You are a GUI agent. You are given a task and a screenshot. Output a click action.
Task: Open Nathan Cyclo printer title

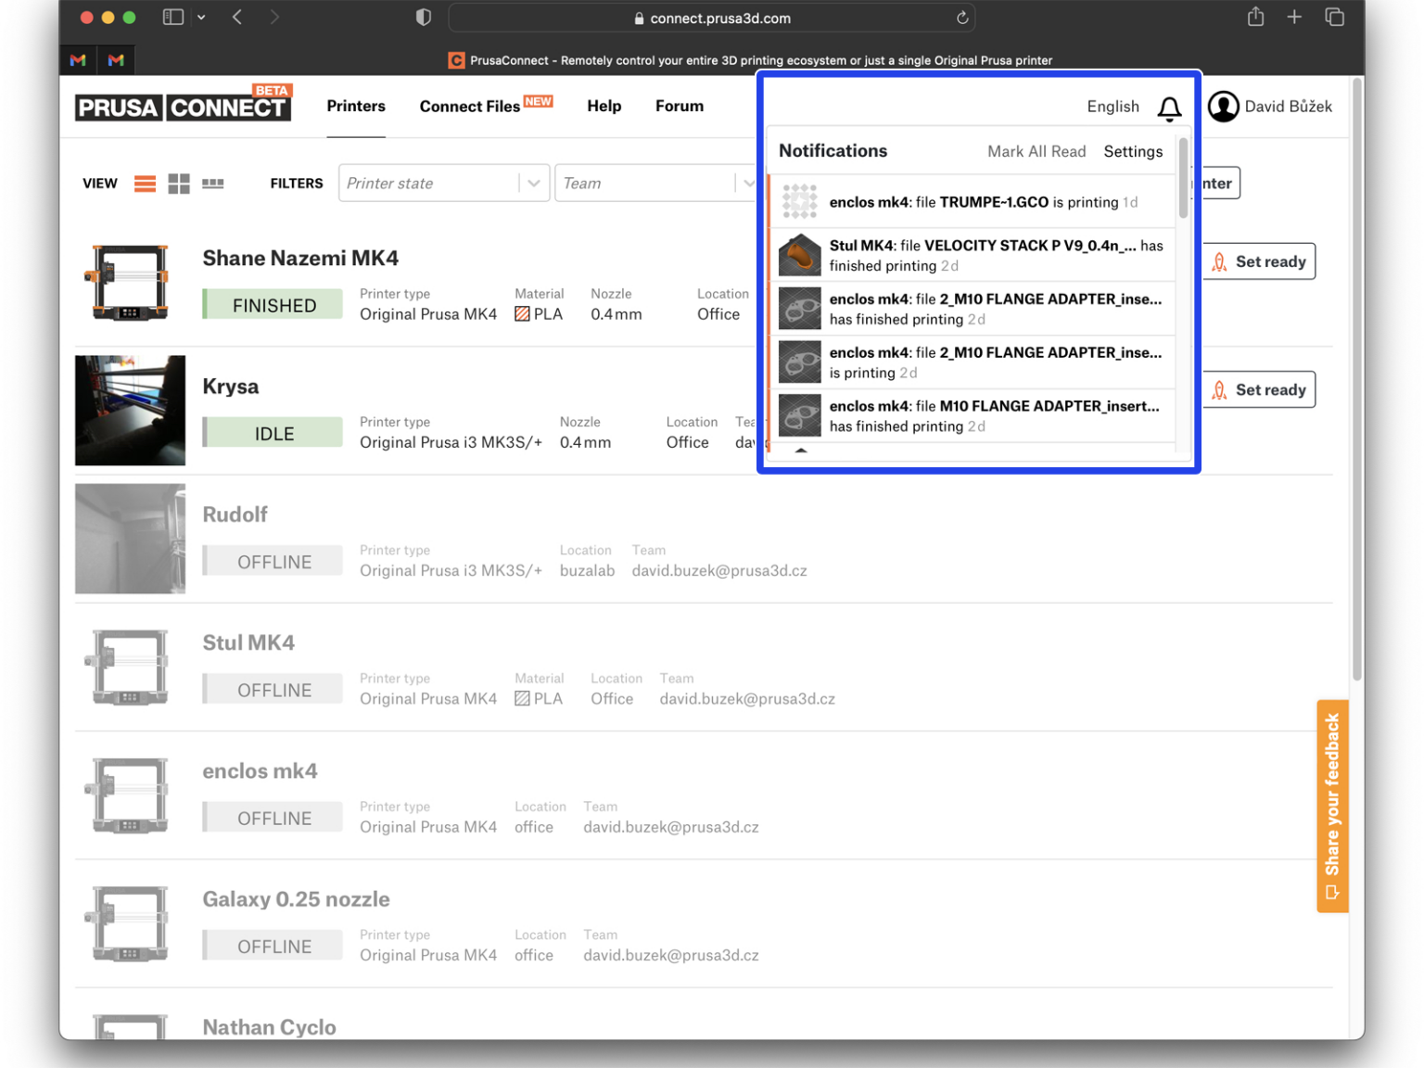tap(269, 1027)
